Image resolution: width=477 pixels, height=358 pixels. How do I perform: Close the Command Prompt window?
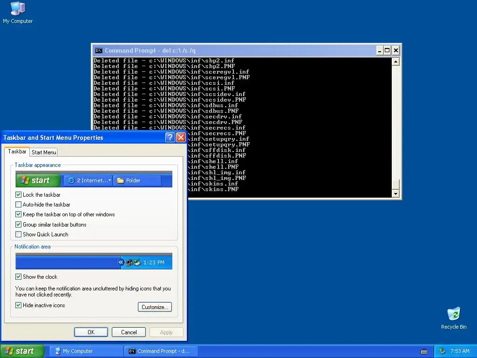click(x=396, y=50)
